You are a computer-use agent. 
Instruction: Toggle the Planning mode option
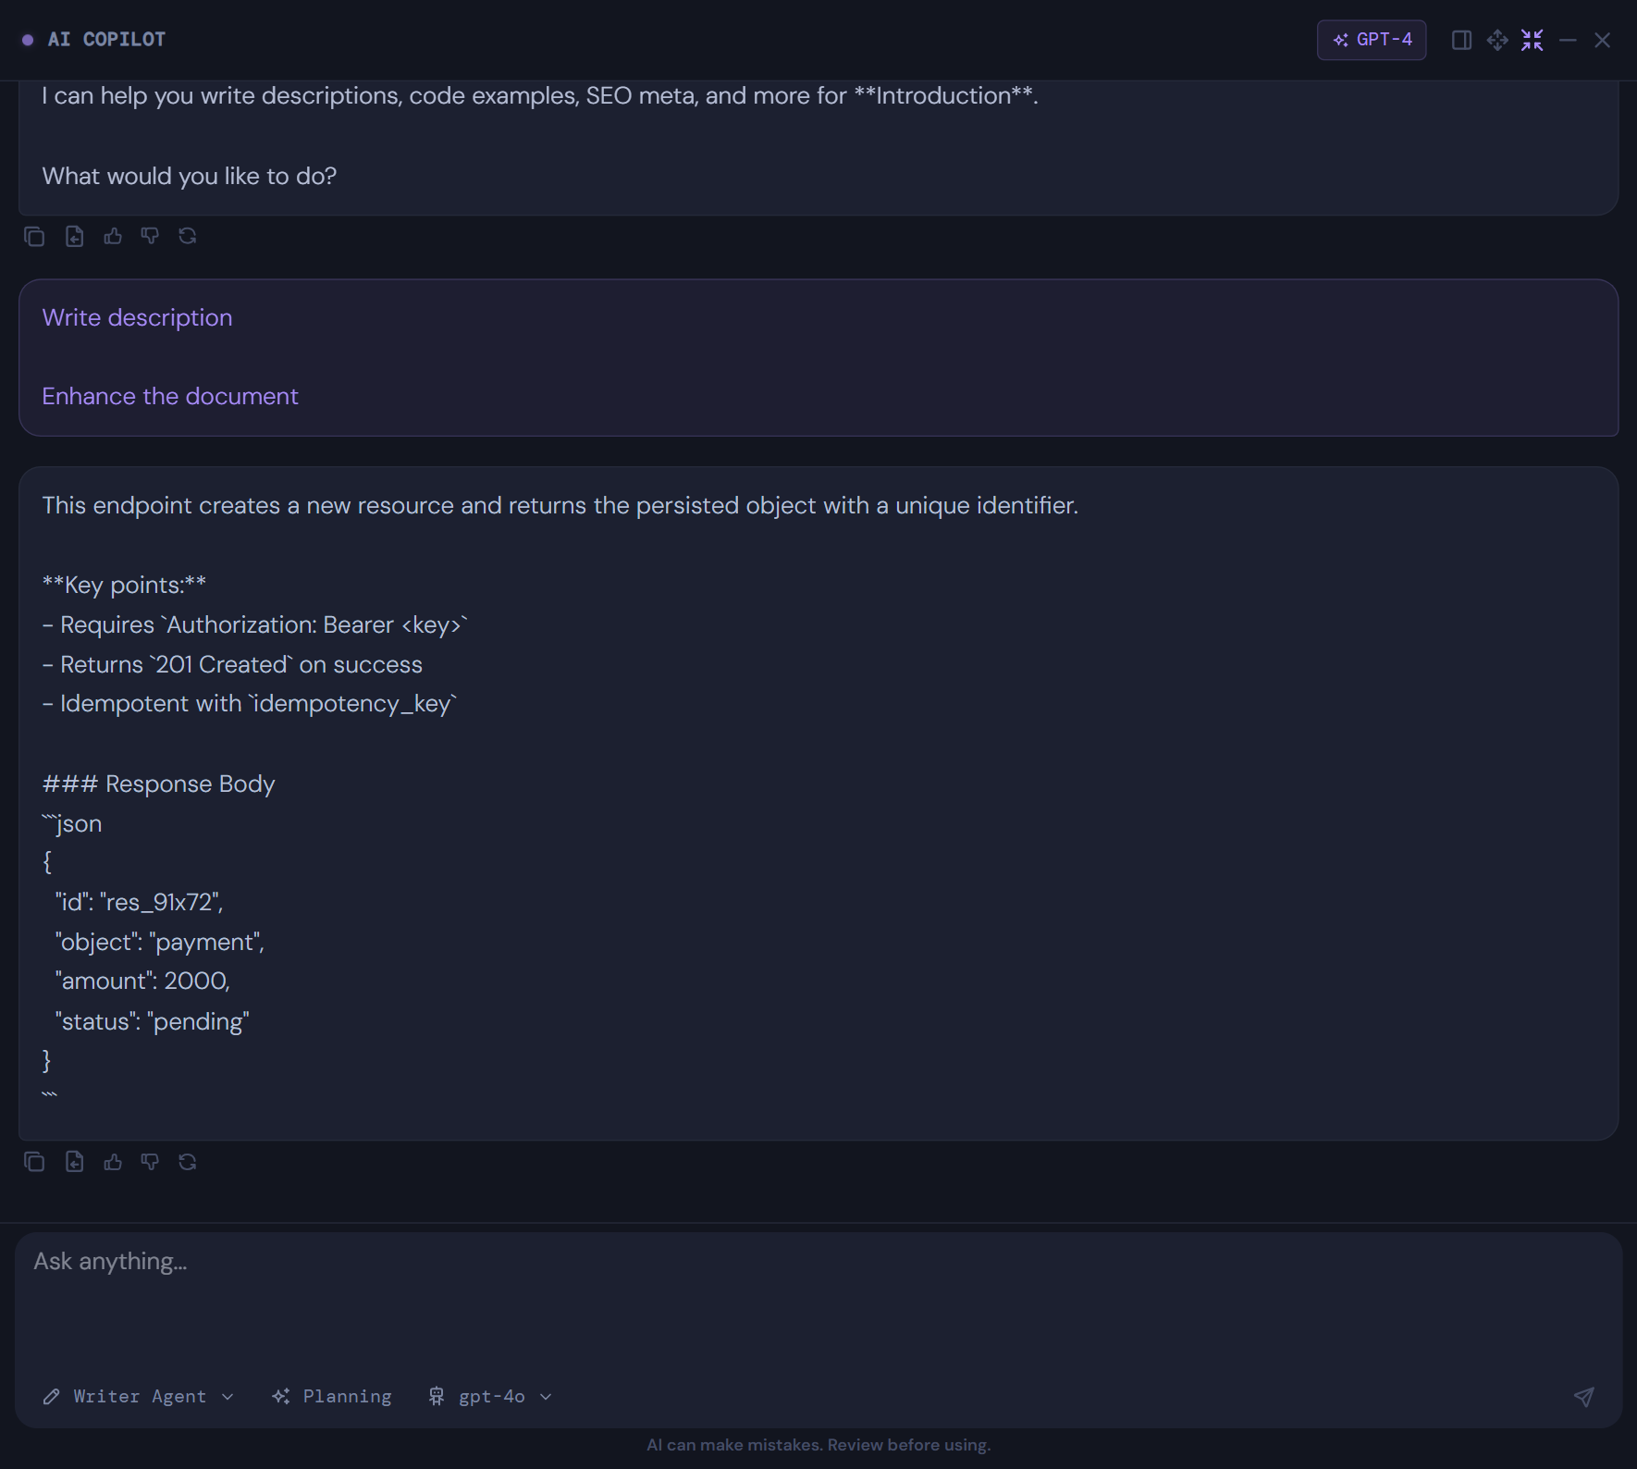(331, 1396)
